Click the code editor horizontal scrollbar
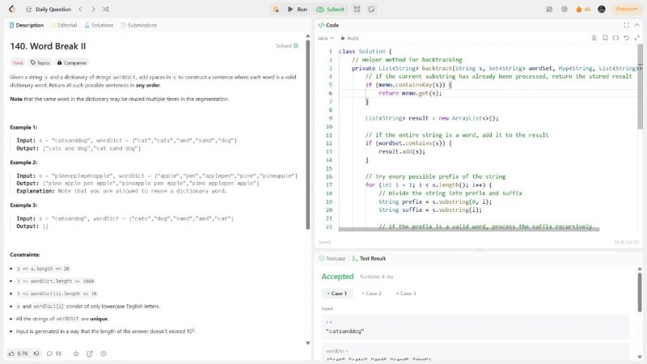The height and width of the screenshot is (364, 647). point(469,229)
